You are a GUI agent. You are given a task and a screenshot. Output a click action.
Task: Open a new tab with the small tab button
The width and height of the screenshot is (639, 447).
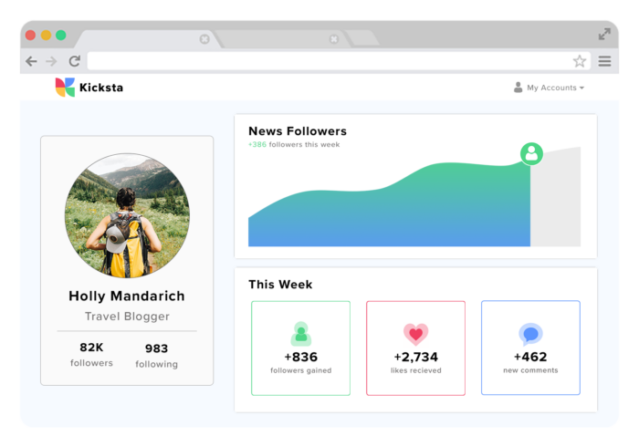point(361,38)
